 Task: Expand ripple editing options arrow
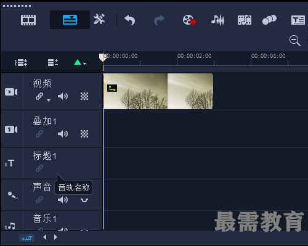49,100
